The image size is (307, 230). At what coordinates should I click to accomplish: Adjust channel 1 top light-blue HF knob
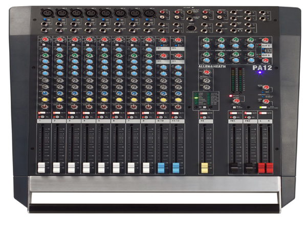click(45, 50)
